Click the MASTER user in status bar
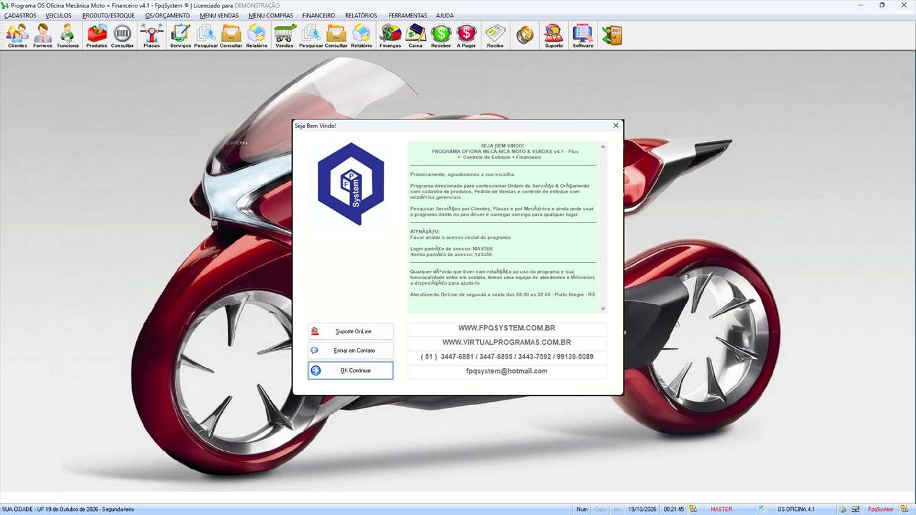 click(x=722, y=510)
